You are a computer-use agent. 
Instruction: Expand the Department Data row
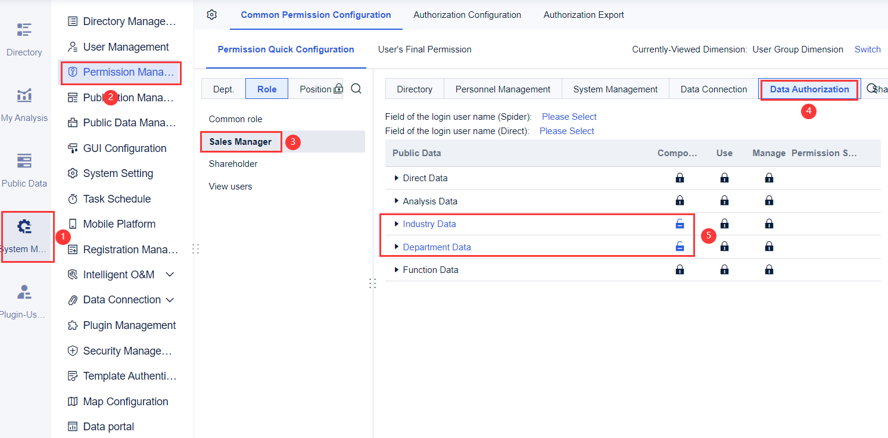point(396,246)
